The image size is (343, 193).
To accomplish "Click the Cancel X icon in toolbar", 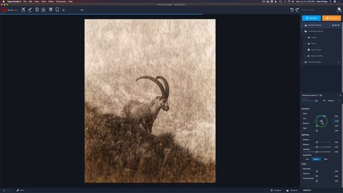I will 24,9.
